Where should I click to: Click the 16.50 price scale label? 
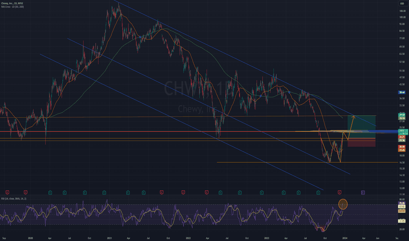pos(402,162)
